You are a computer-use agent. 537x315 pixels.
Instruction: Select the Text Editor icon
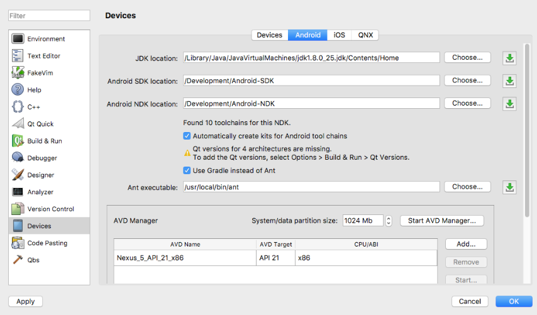point(18,56)
